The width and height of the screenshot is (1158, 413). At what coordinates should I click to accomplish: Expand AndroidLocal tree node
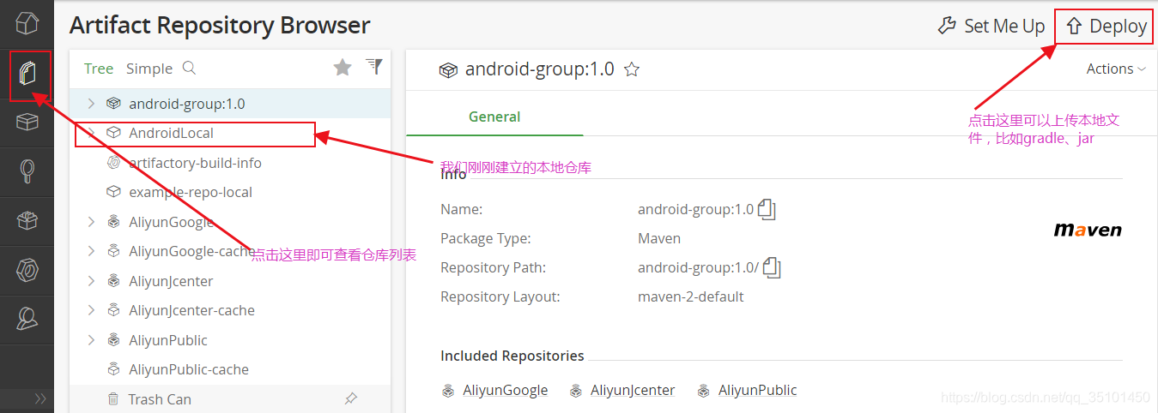pos(91,133)
